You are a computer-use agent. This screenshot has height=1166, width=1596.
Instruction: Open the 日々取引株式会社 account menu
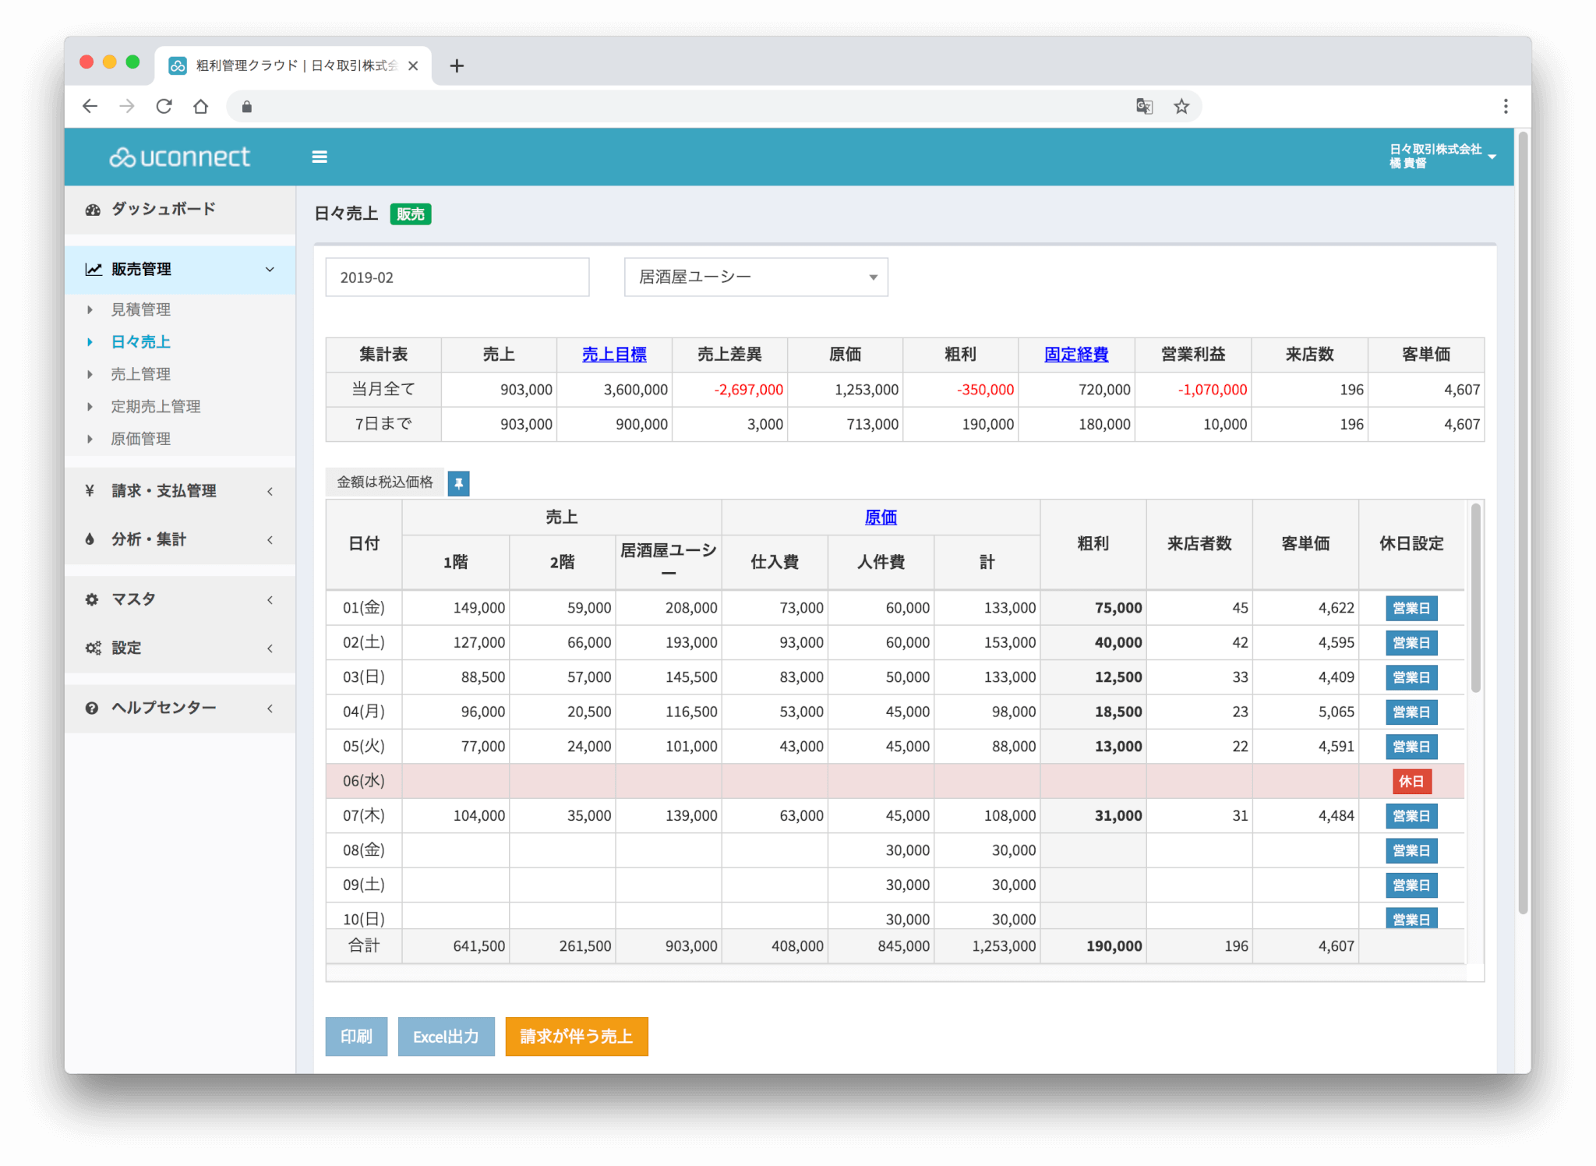click(1442, 157)
